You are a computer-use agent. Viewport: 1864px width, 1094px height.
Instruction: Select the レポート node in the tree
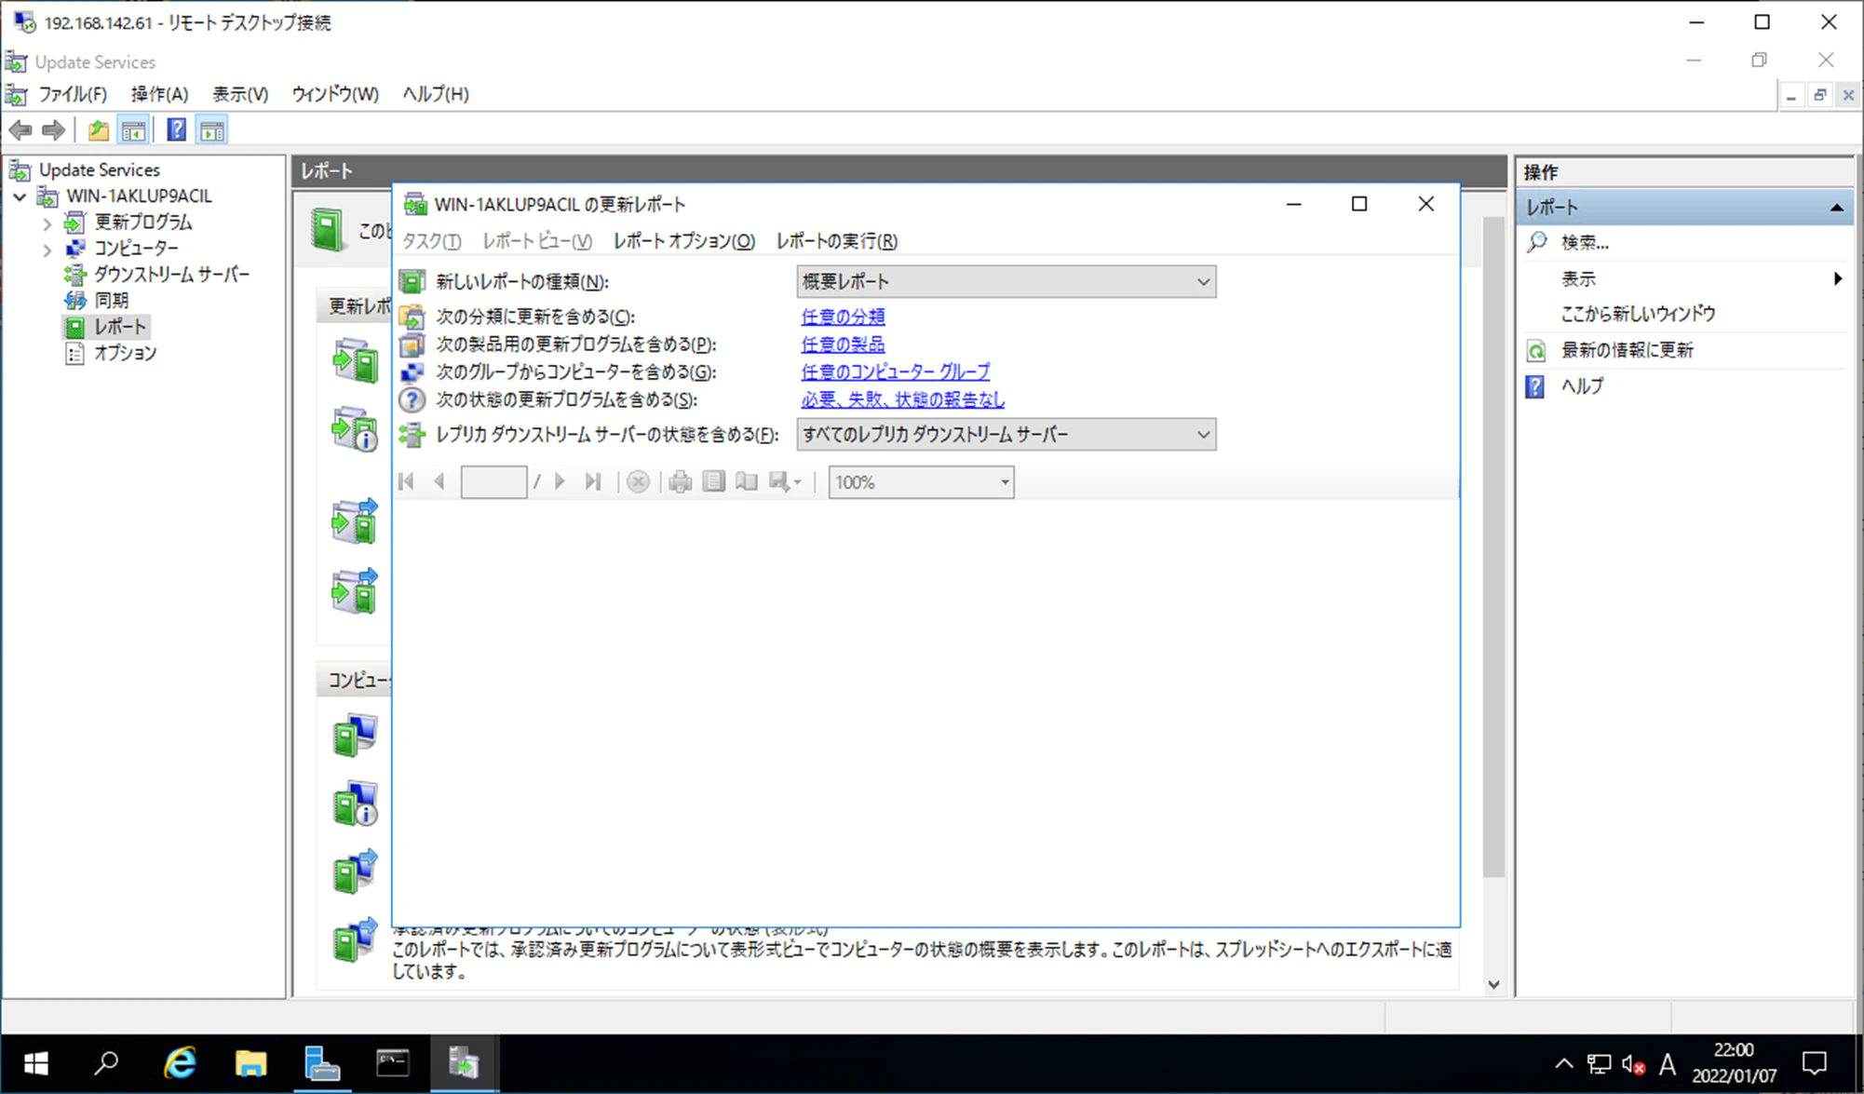pos(120,327)
